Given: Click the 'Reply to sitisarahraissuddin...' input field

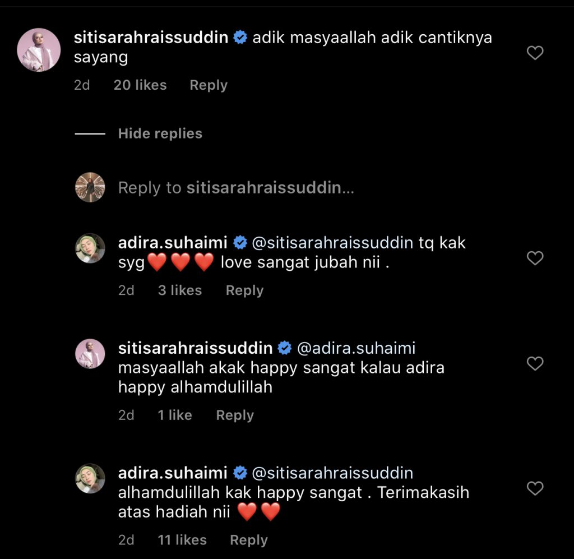Looking at the screenshot, I should (x=236, y=188).
